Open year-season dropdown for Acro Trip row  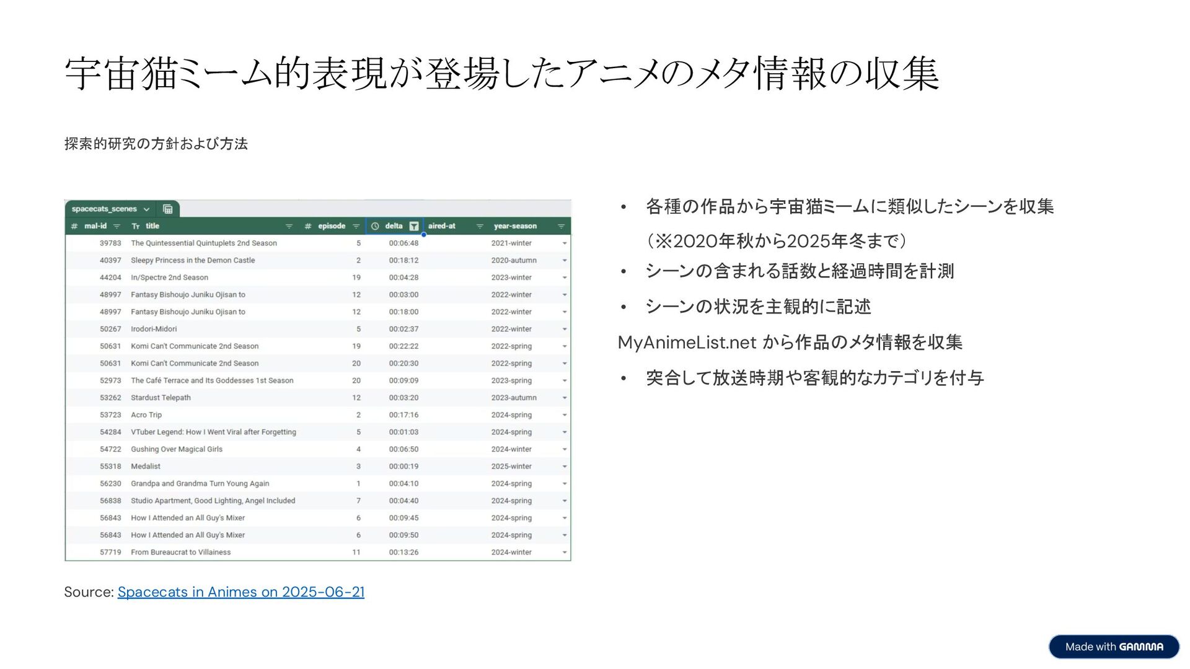point(564,415)
